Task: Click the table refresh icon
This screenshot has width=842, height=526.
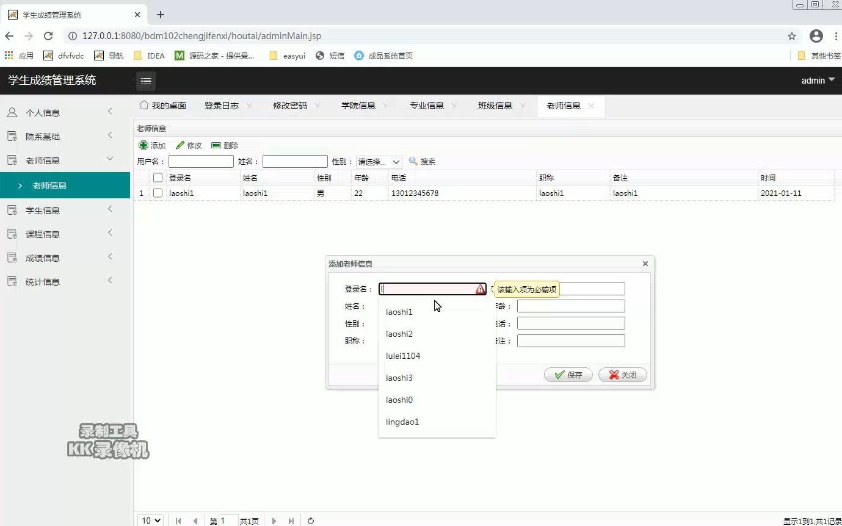Action: (x=311, y=521)
